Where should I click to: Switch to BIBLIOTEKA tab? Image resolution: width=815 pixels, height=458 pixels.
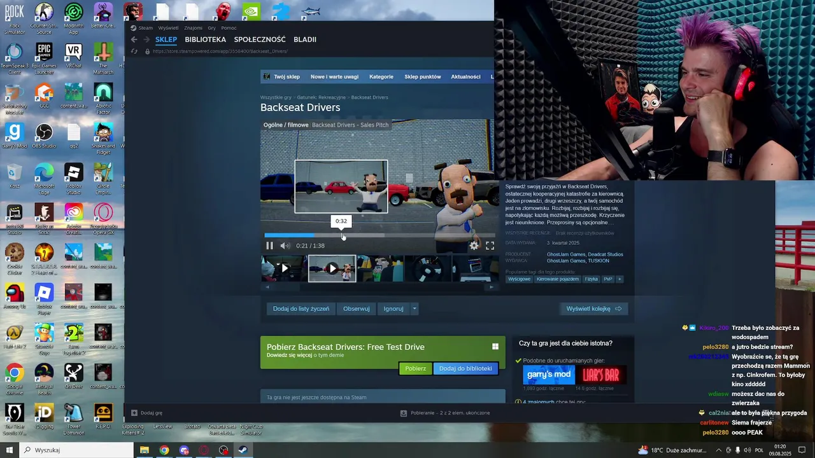[205, 39]
